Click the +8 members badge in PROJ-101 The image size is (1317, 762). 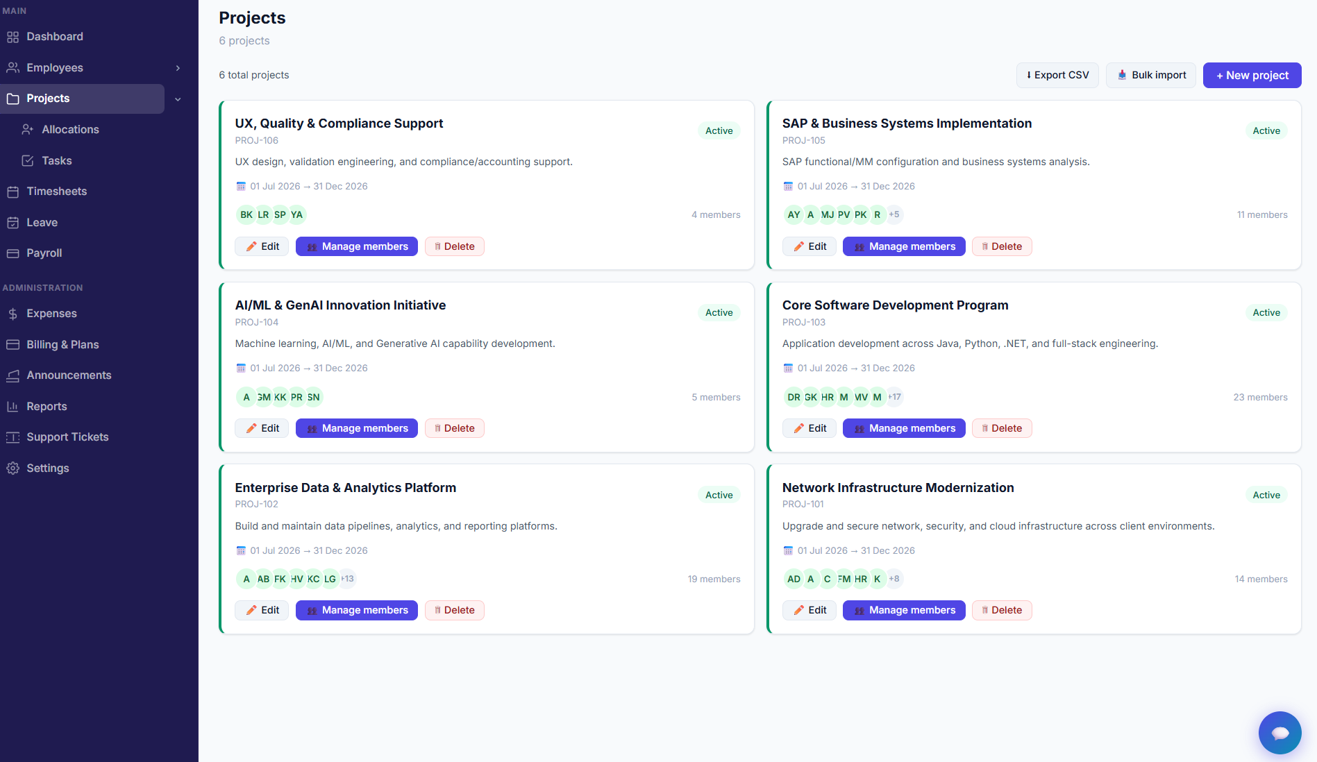click(x=894, y=579)
